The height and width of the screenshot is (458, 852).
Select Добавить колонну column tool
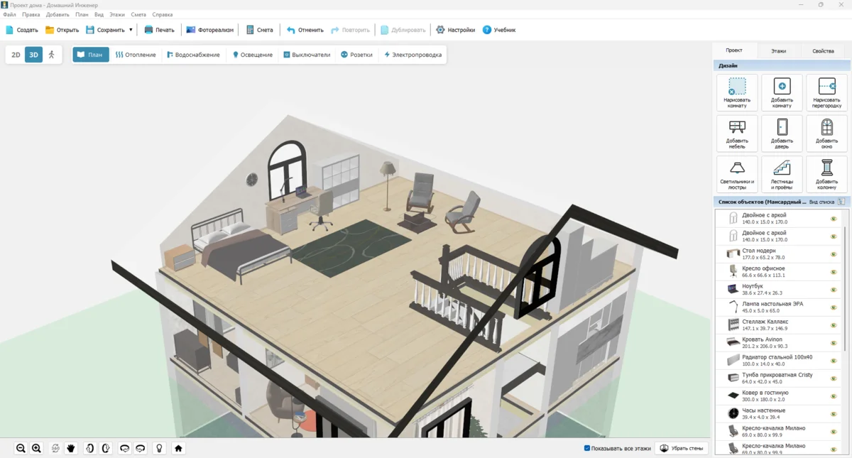click(x=826, y=174)
